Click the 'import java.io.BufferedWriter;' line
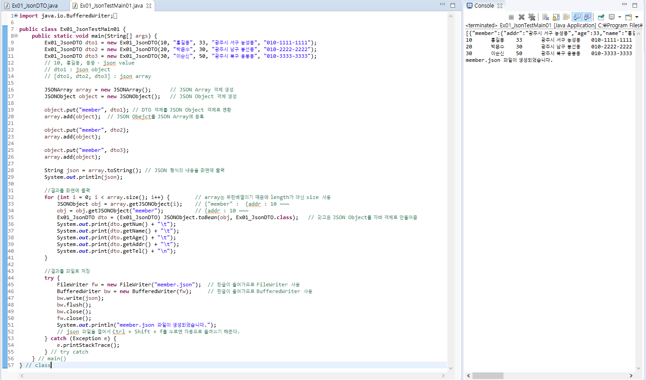The width and height of the screenshot is (646, 380). (66, 16)
